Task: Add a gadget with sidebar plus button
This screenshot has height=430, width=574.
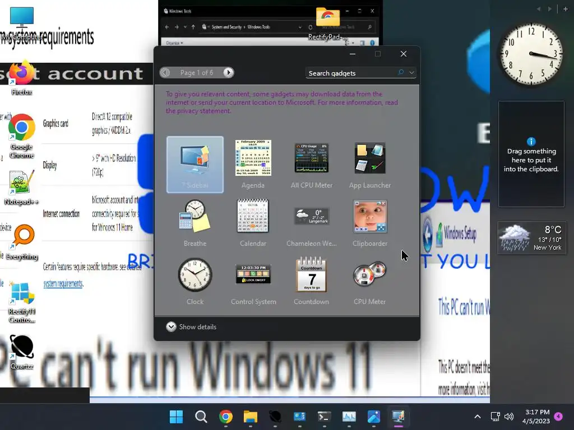Action: coord(566,9)
